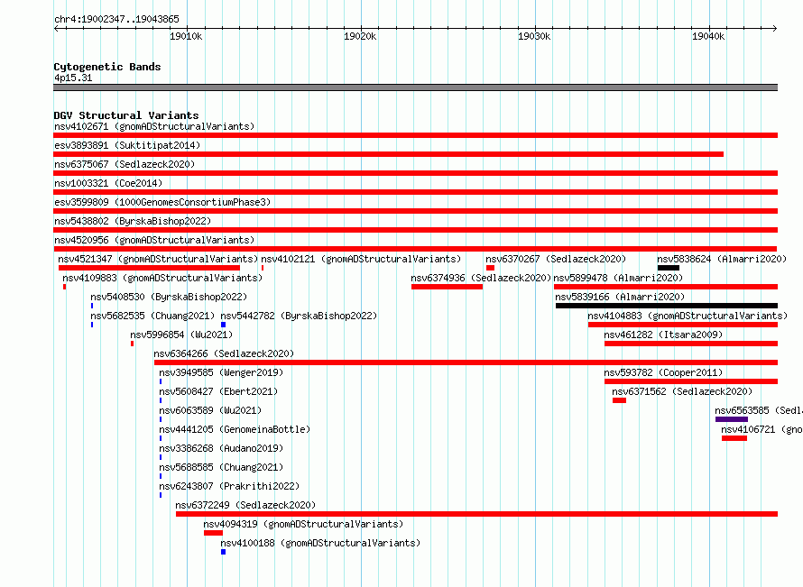Click the nsv4109883 gnomADStructuralVariants label

point(162,278)
